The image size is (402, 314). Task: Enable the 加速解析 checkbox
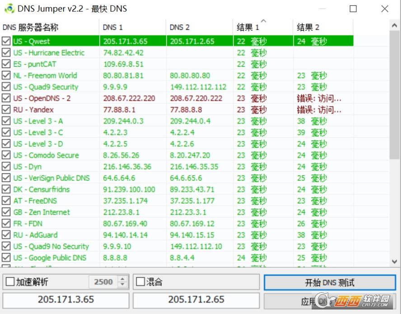10,282
